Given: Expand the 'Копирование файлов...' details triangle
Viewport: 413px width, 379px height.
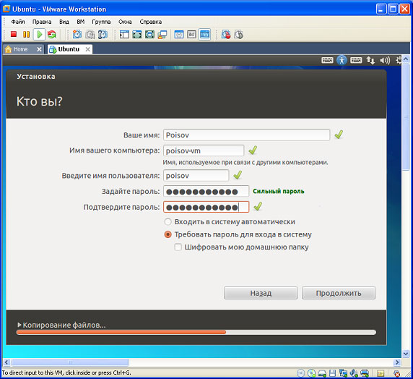Looking at the screenshot, I should 19,324.
